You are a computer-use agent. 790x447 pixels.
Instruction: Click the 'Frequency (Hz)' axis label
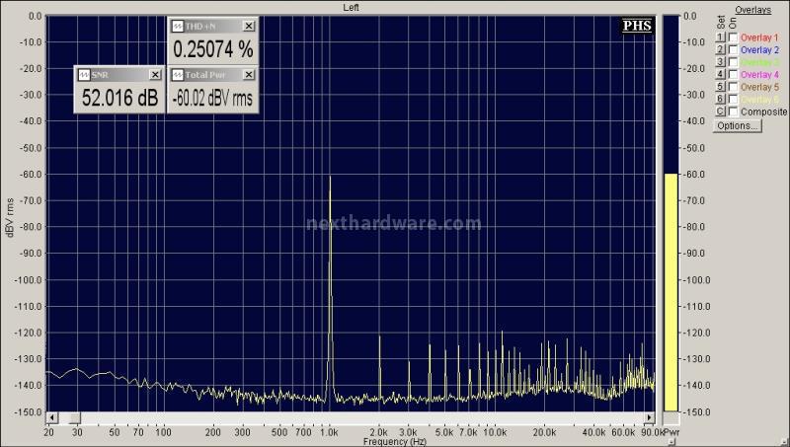(x=394, y=441)
